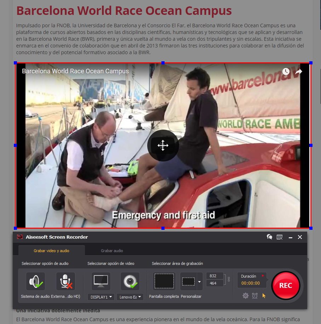Click the yellow cursor options icon

[264, 296]
